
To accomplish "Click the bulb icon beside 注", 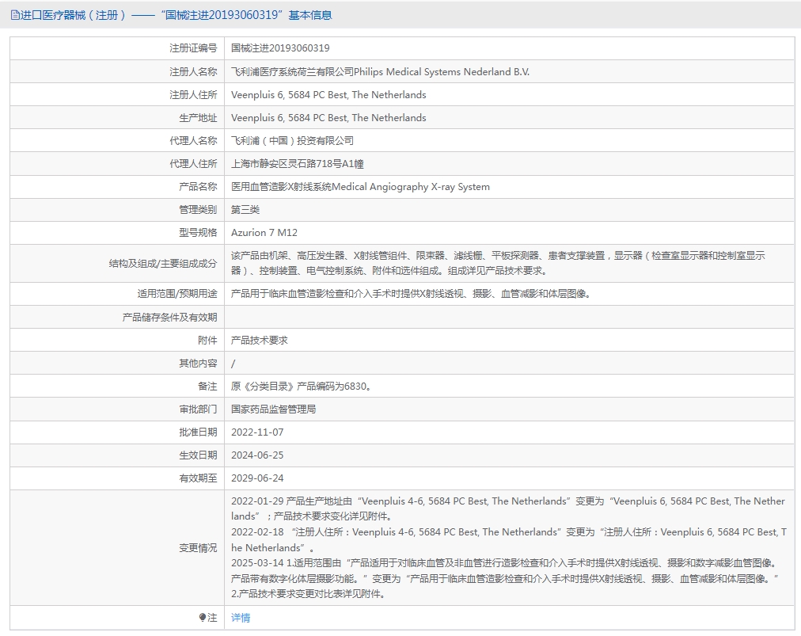I will tap(203, 618).
